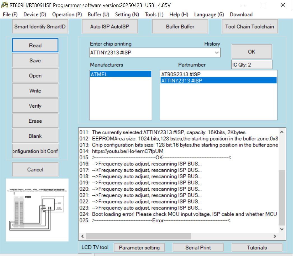Click the Verify button
The height and width of the screenshot is (256, 293).
point(35,106)
